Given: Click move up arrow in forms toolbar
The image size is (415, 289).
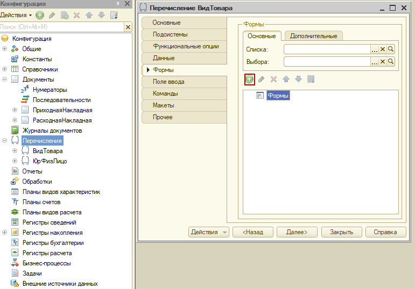Looking at the screenshot, I should 286,80.
